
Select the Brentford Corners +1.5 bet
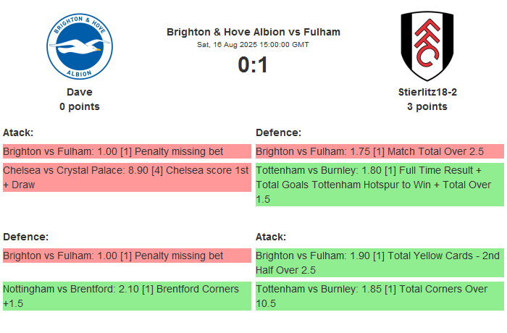coord(126,296)
